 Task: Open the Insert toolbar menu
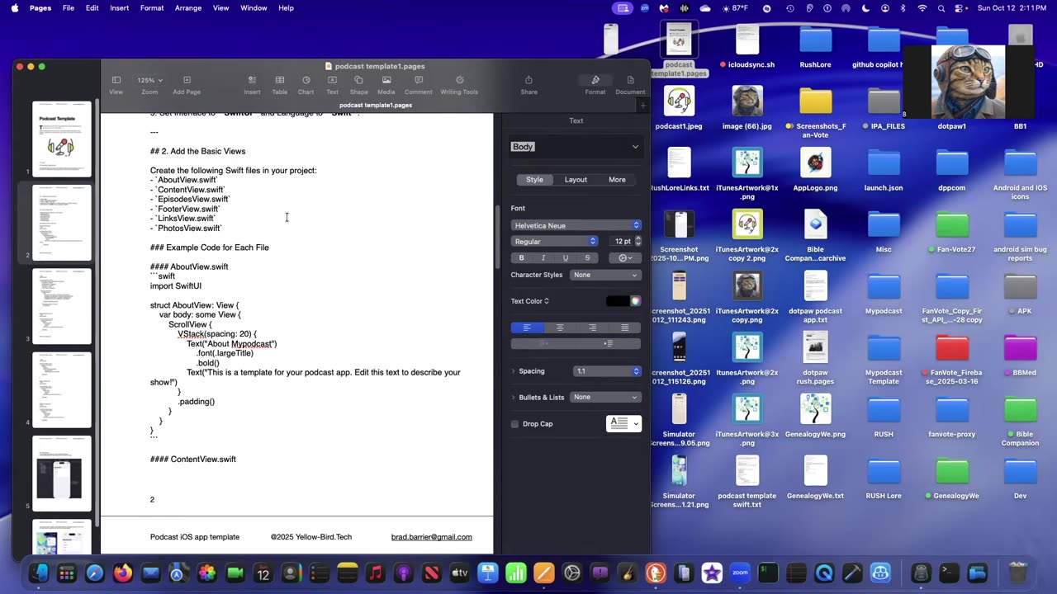coord(252,85)
